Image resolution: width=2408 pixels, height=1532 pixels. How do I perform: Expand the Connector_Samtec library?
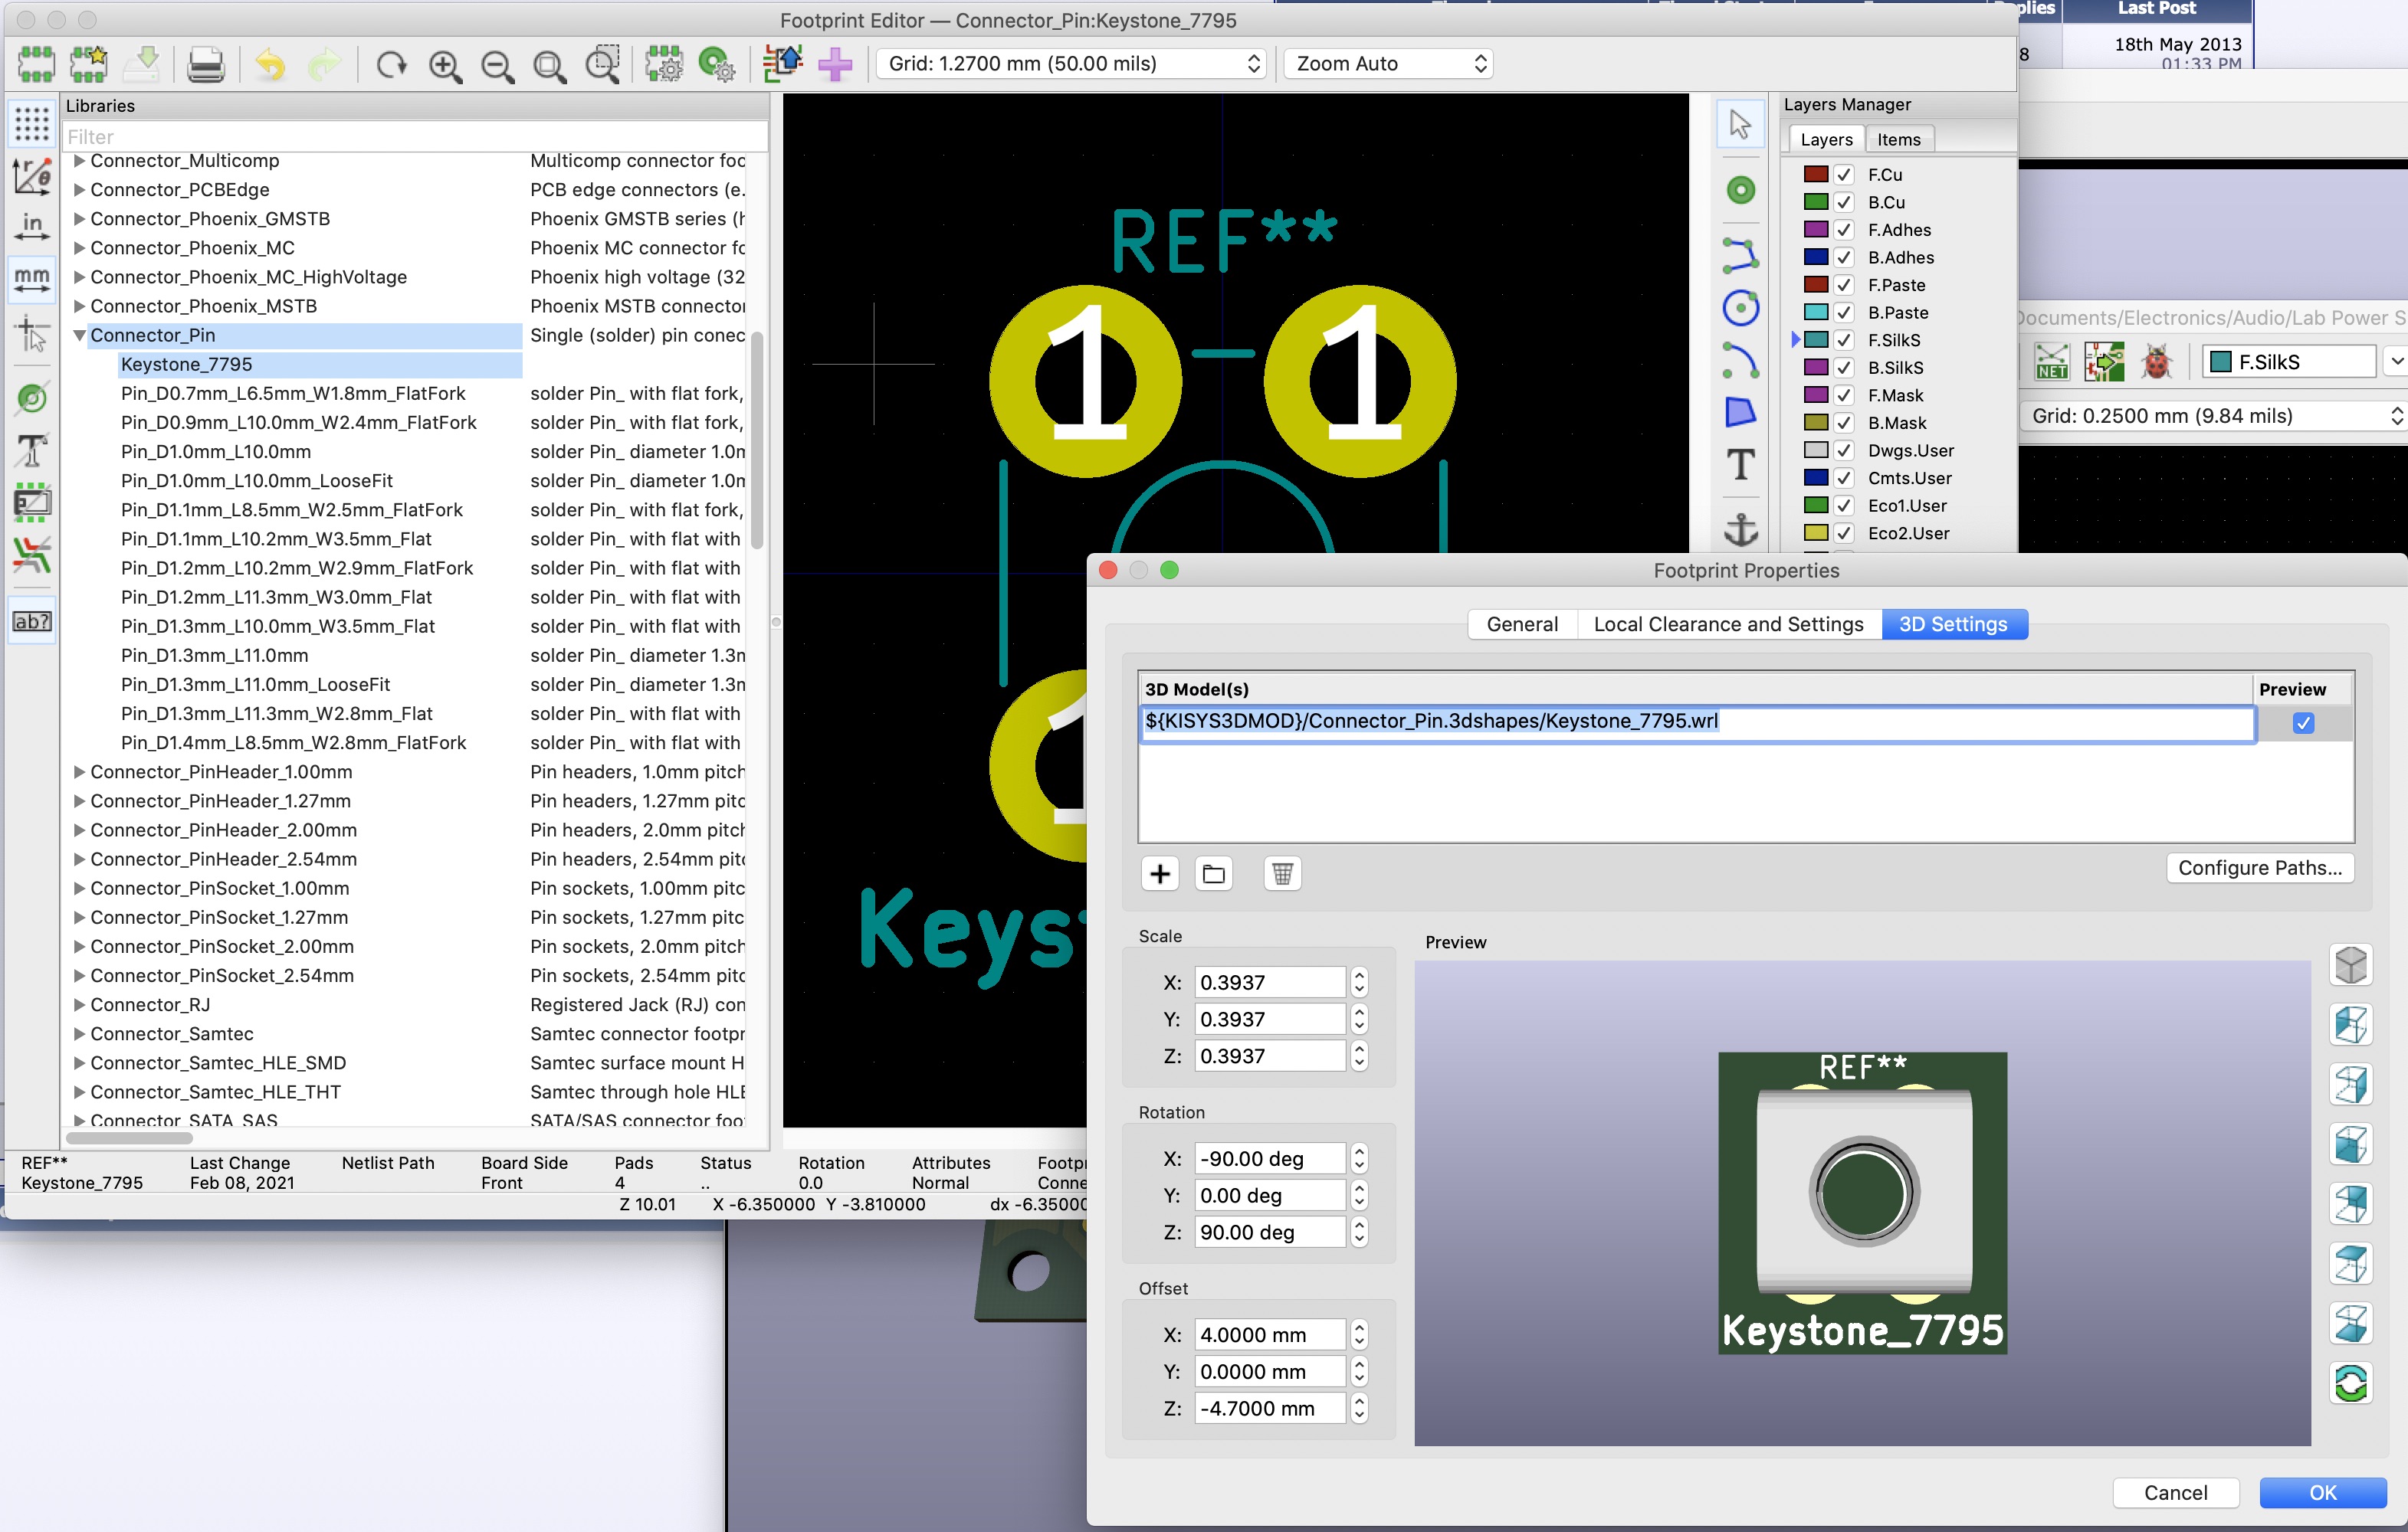pos(79,1033)
